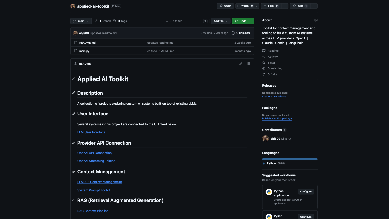This screenshot has width=389, height=219.
Task: Open 'edits to README.md' commit message for main.py
Action: click(x=160, y=51)
